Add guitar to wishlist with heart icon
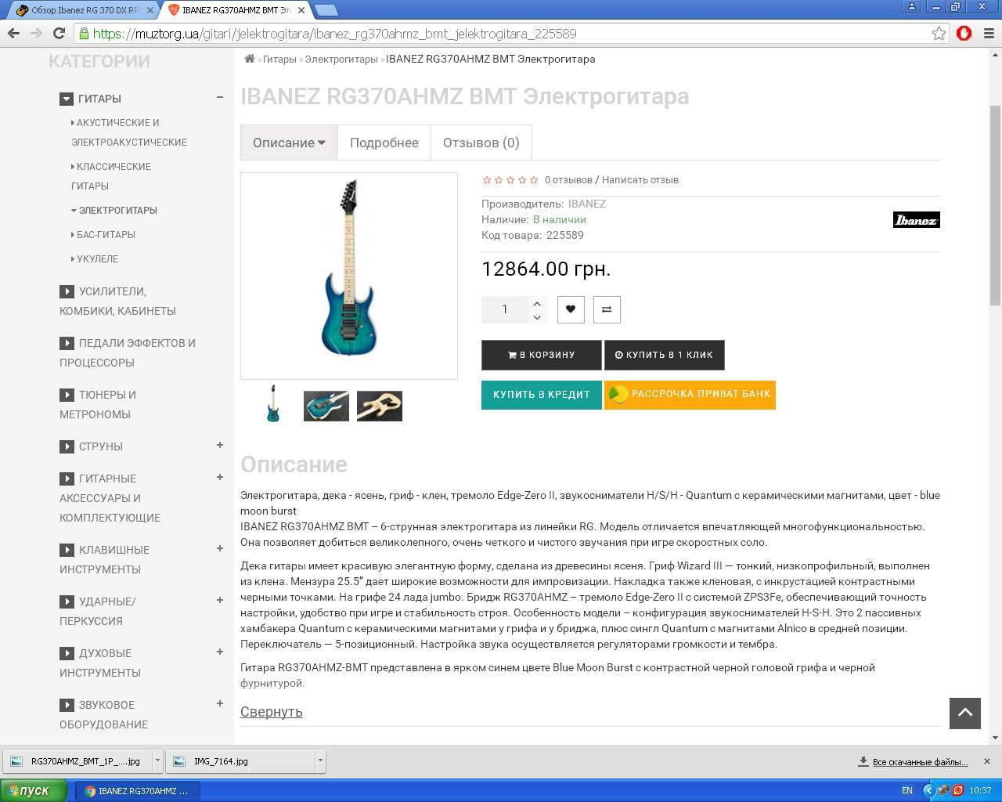1002x802 pixels. 571,309
